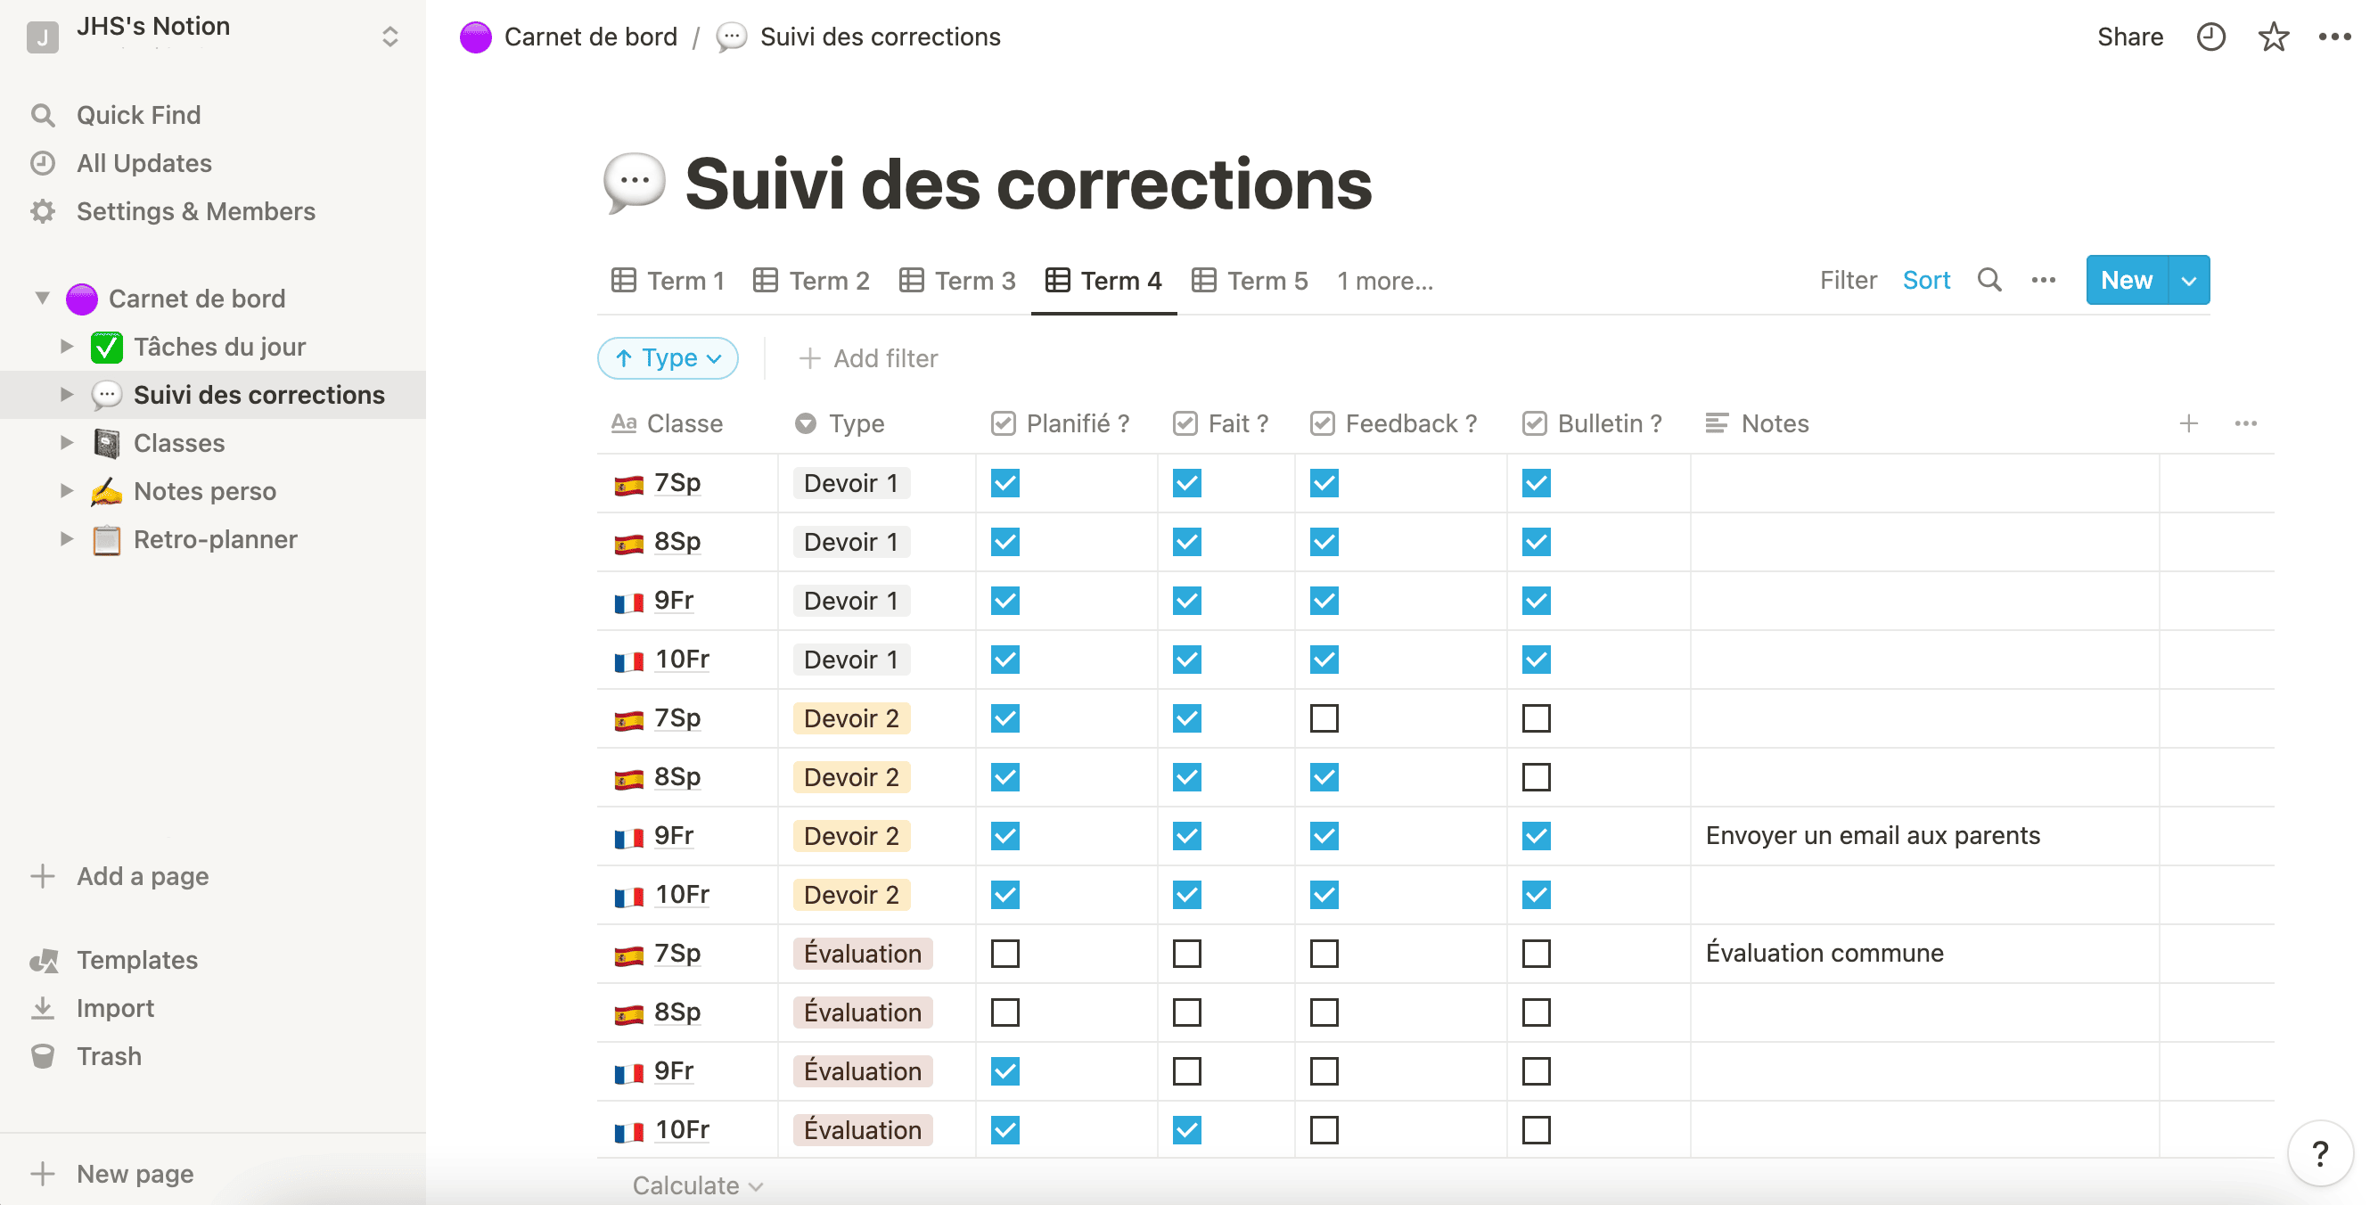The image size is (2378, 1205).
Task: Expand the Classes page in sidebar
Action: coord(67,442)
